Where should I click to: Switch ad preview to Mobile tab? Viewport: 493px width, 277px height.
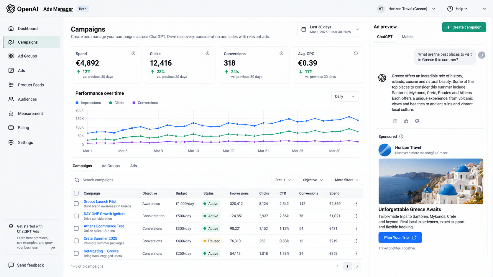pyautogui.click(x=407, y=37)
